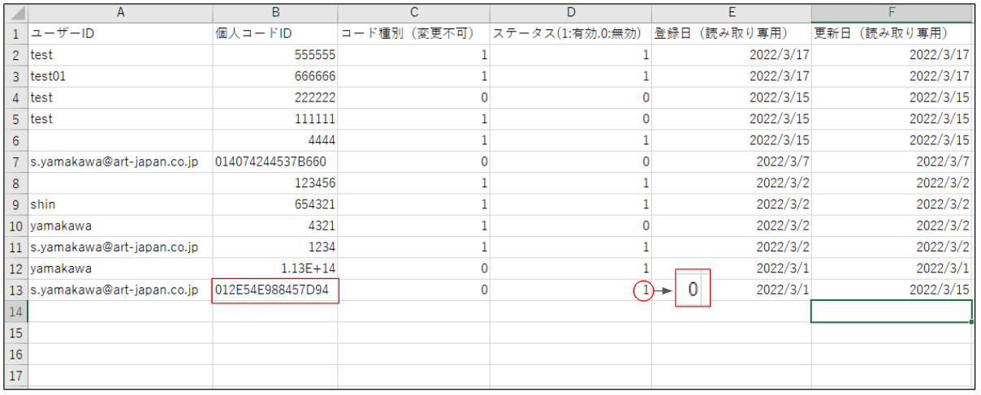Image resolution: width=981 pixels, height=395 pixels.
Task: Select row 16 header number
Action: [15, 354]
